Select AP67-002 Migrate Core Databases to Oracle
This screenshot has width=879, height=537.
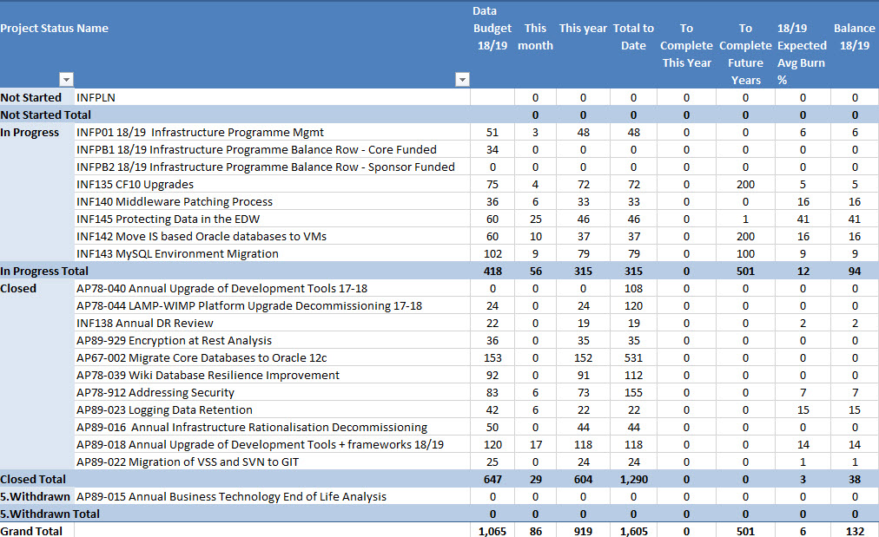click(x=202, y=357)
